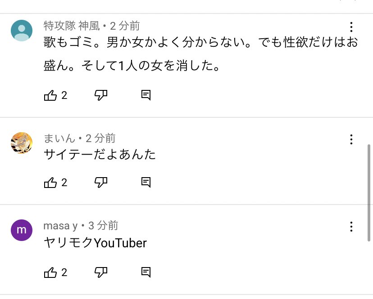Open more options for まいん comment
373x299 pixels.
coord(351,139)
